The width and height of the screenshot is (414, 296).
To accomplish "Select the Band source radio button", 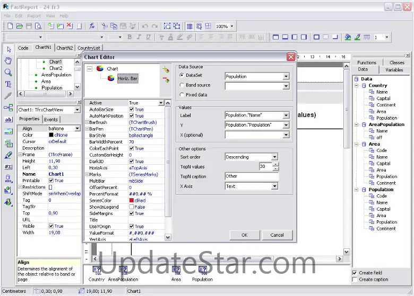I will coord(182,85).
